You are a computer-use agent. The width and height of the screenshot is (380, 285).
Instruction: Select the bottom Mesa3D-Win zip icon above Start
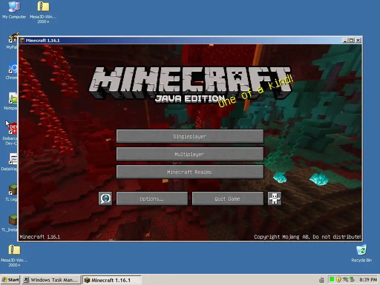click(14, 256)
